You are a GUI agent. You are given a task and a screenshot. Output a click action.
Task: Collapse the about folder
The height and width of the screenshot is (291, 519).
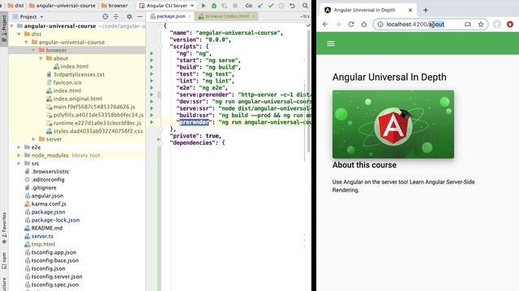point(41,58)
